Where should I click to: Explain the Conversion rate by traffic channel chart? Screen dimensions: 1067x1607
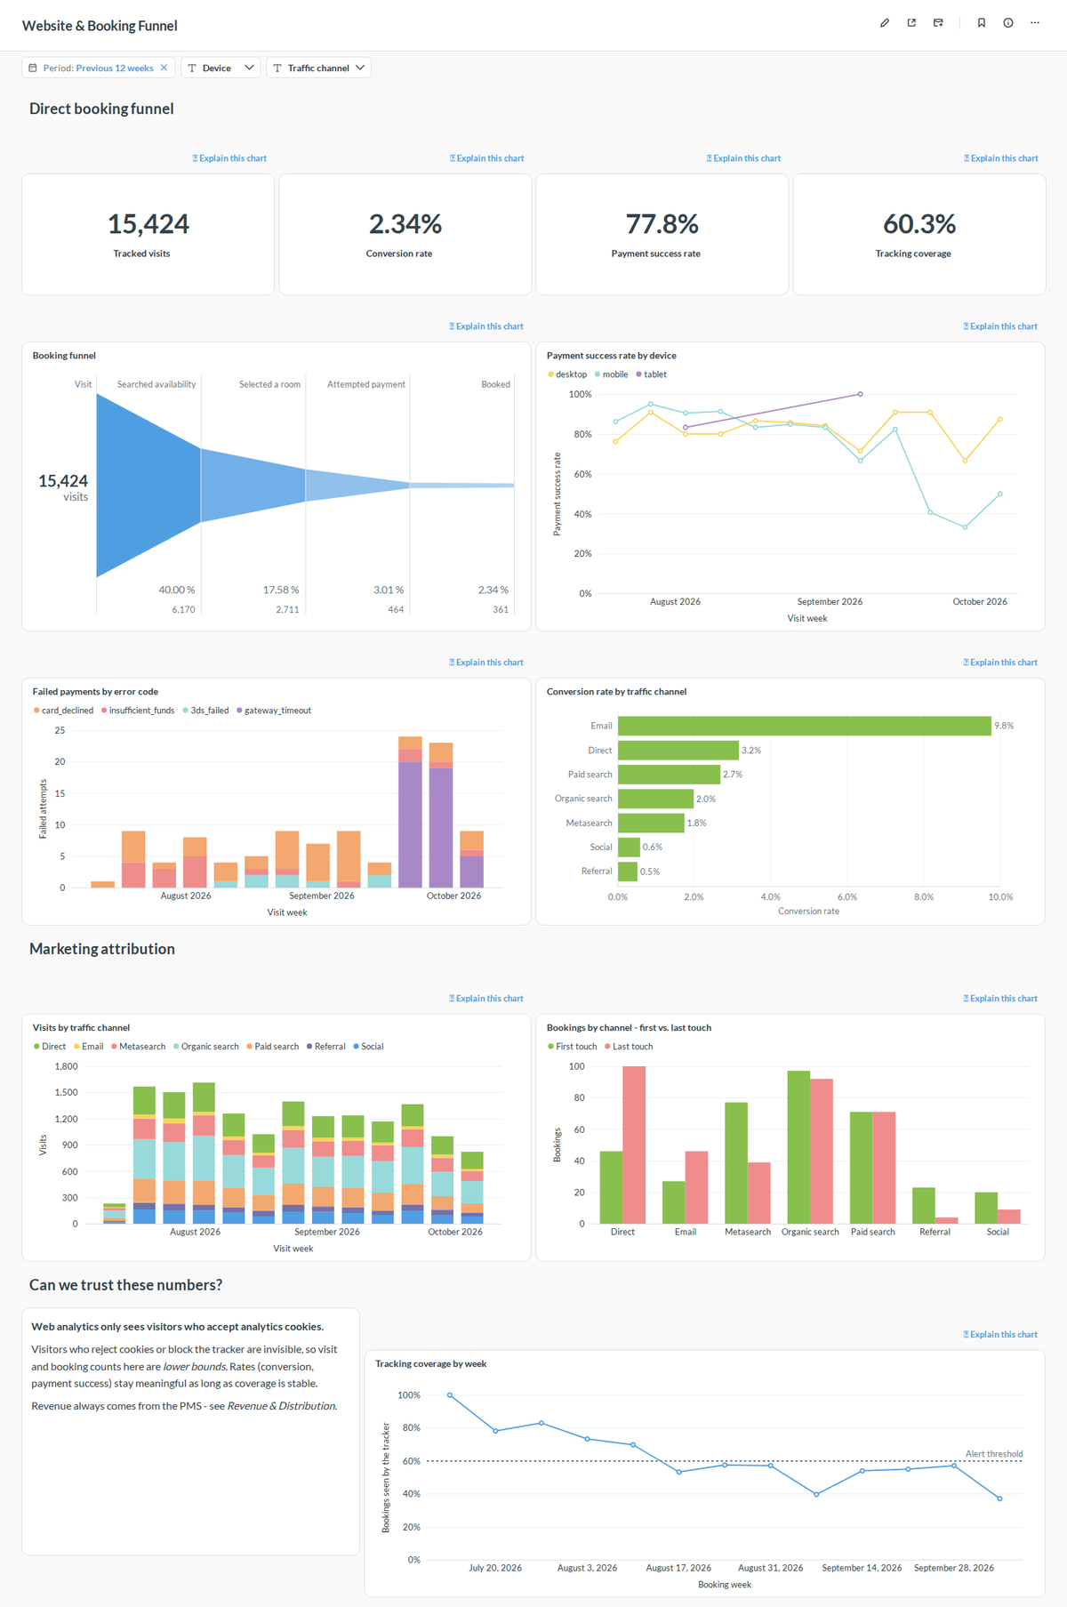coord(999,663)
